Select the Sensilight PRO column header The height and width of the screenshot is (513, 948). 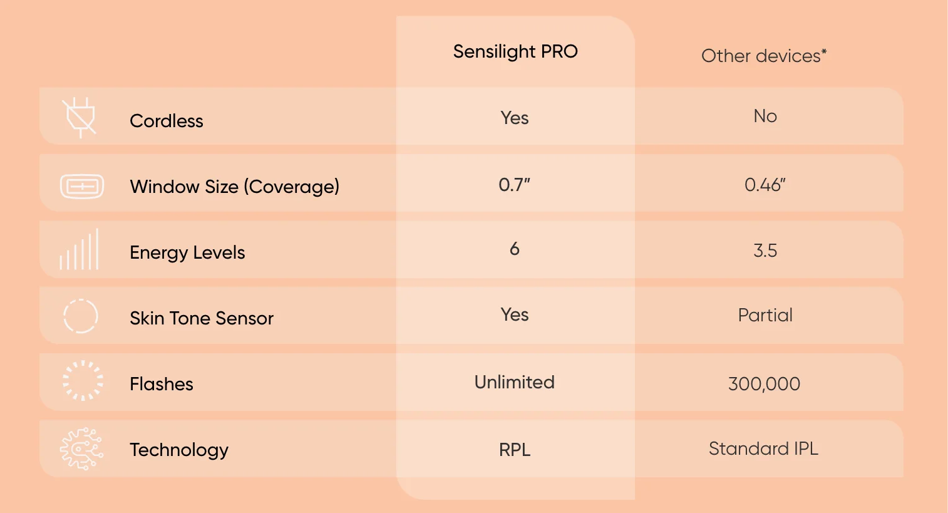point(515,51)
